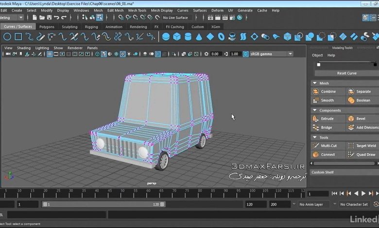The image size is (379, 228).
Task: Click the Bridge button
Action: [328, 128]
